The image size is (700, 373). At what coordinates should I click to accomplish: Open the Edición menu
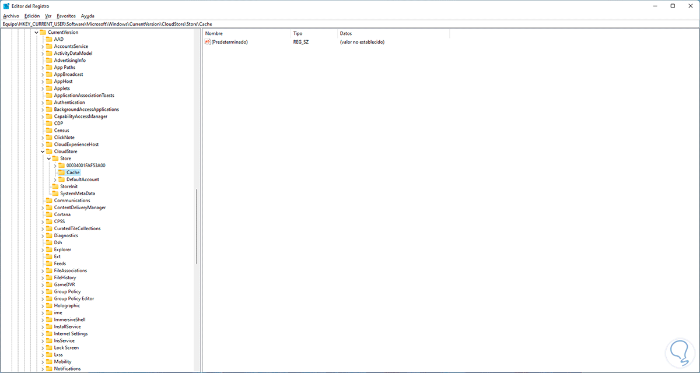(32, 16)
